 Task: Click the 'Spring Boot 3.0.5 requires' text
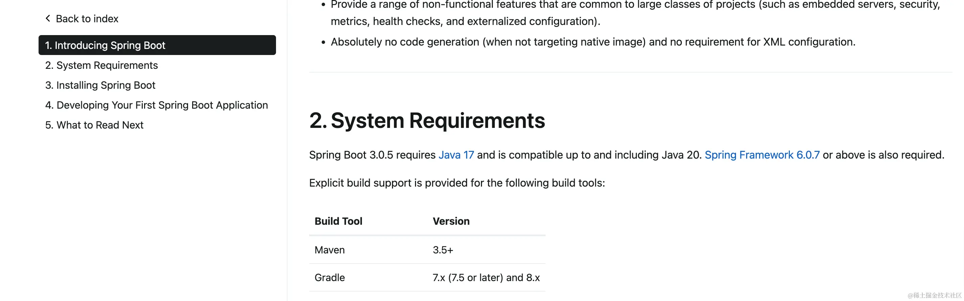coord(372,155)
